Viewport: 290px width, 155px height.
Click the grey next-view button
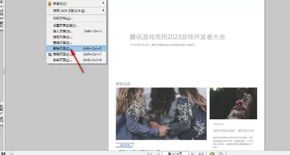click(221, 153)
